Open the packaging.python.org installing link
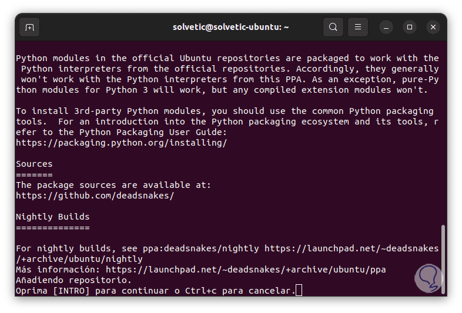 tap(121, 143)
